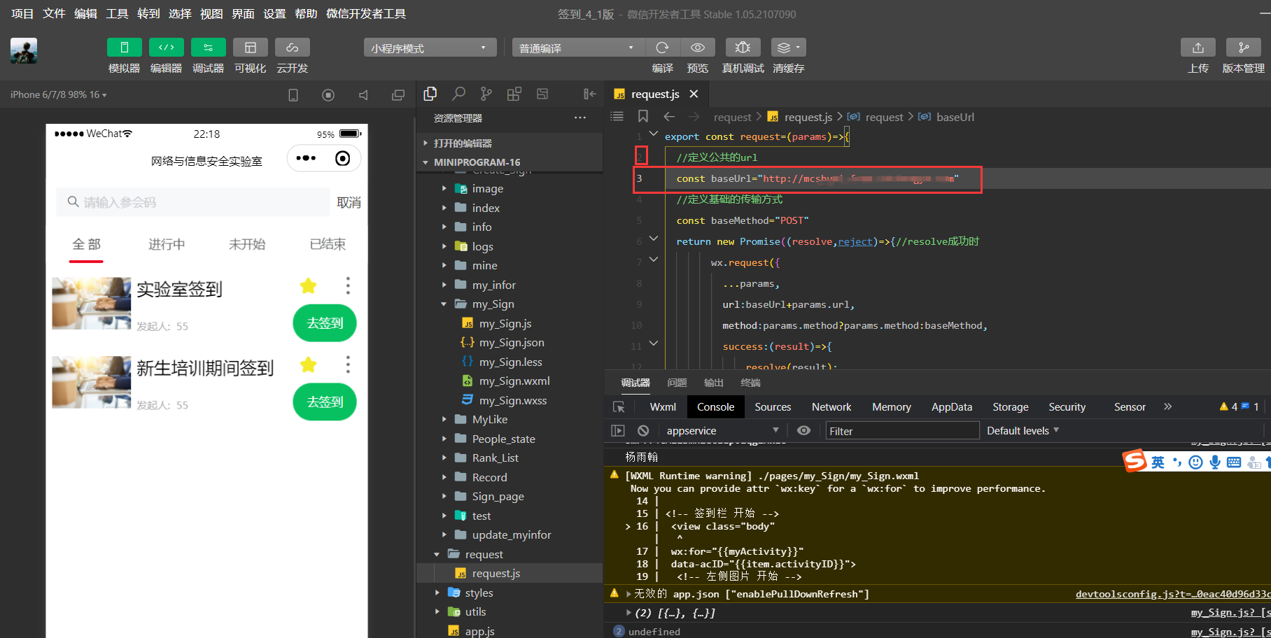Favorite the 新生培训期间签到 activity star
Screen dimensions: 1271x638
point(307,364)
